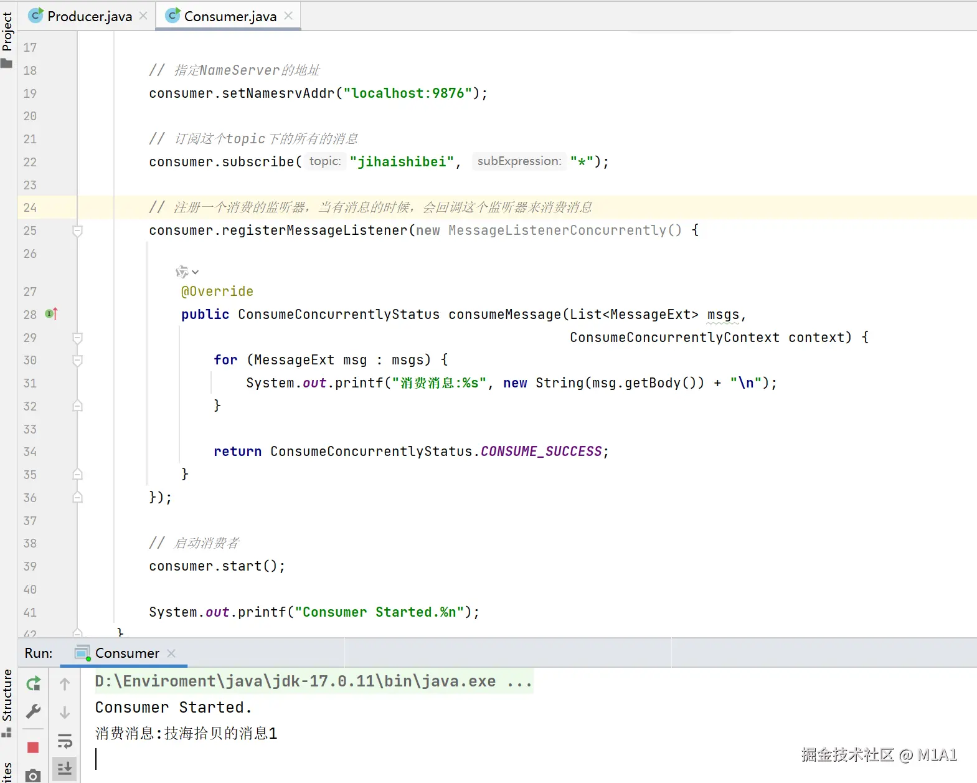Click the registerMessageListener method name
977x783 pixels.
click(314, 230)
